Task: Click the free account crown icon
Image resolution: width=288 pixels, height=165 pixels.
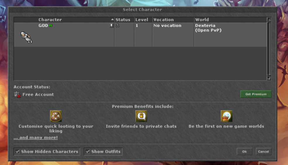Action: point(17,94)
